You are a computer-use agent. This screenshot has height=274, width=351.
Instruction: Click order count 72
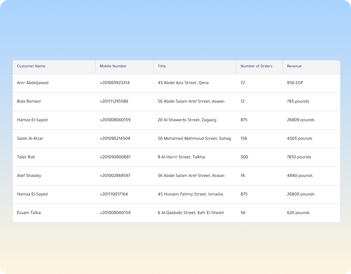coord(243,83)
